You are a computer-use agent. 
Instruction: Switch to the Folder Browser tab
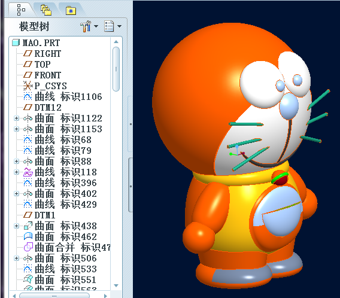coord(46,10)
